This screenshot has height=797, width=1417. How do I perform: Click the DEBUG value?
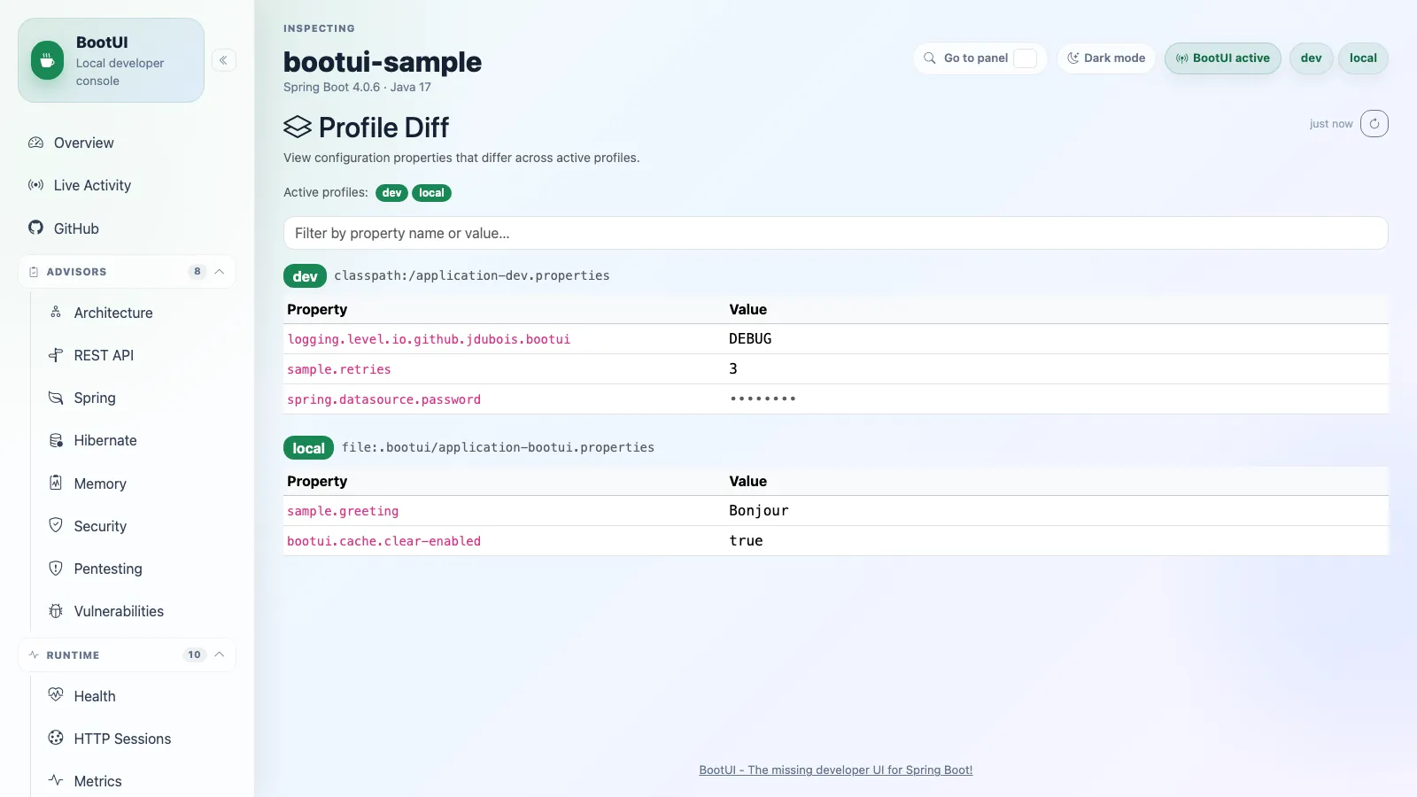pyautogui.click(x=750, y=339)
